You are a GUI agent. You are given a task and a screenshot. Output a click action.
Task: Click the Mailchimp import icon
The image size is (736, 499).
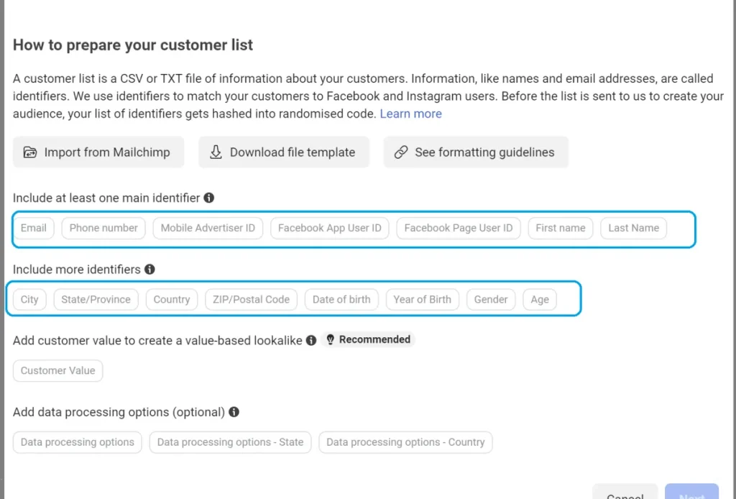point(30,152)
